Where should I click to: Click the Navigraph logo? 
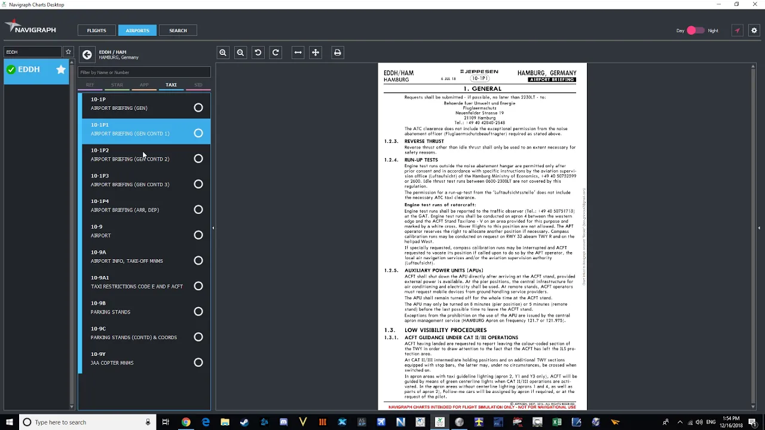tap(30, 27)
